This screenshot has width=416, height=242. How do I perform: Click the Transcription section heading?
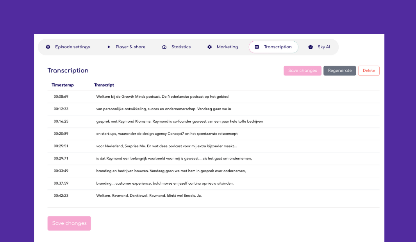click(68, 71)
